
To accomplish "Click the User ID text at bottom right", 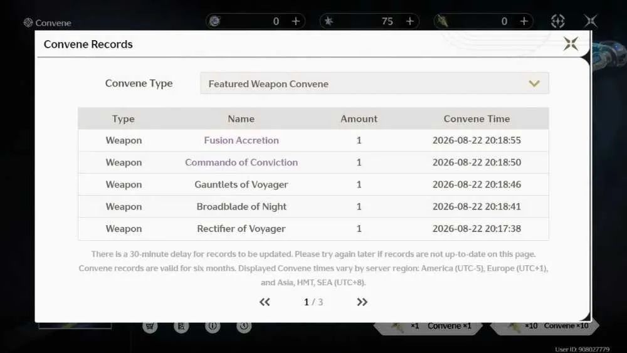I will pyautogui.click(x=582, y=349).
